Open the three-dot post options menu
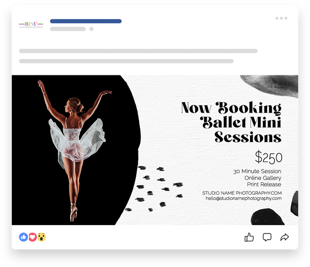Screen dimensions: 310x267 tap(282, 18)
